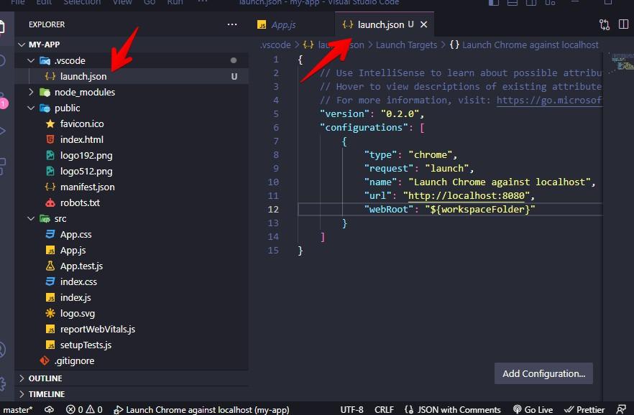Click the sync changes icon next to master
This screenshot has height=415, width=634.
pos(48,409)
